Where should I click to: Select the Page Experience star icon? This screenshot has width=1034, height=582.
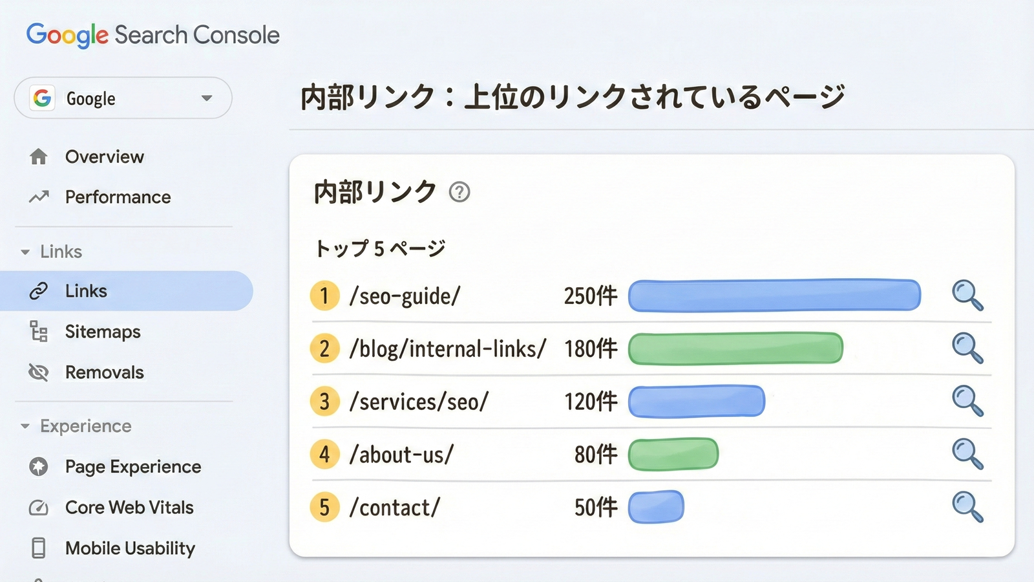click(x=39, y=466)
